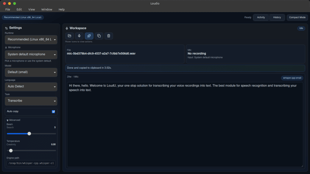Click the Temperature value 0.00
This screenshot has height=174, width=310.
[53, 145]
